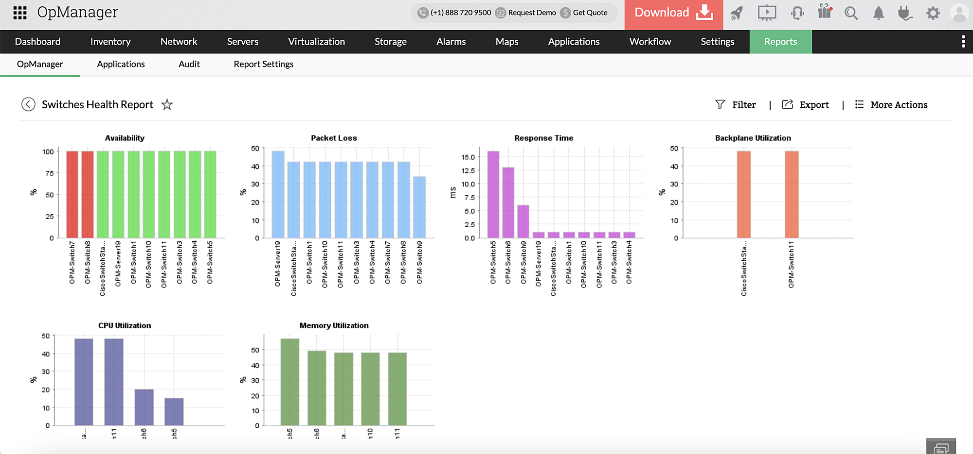Mark Switches Health Report as favorite

point(167,104)
